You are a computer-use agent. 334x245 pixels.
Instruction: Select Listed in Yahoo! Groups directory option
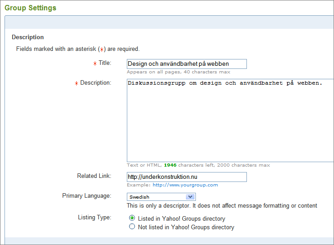[132, 218]
